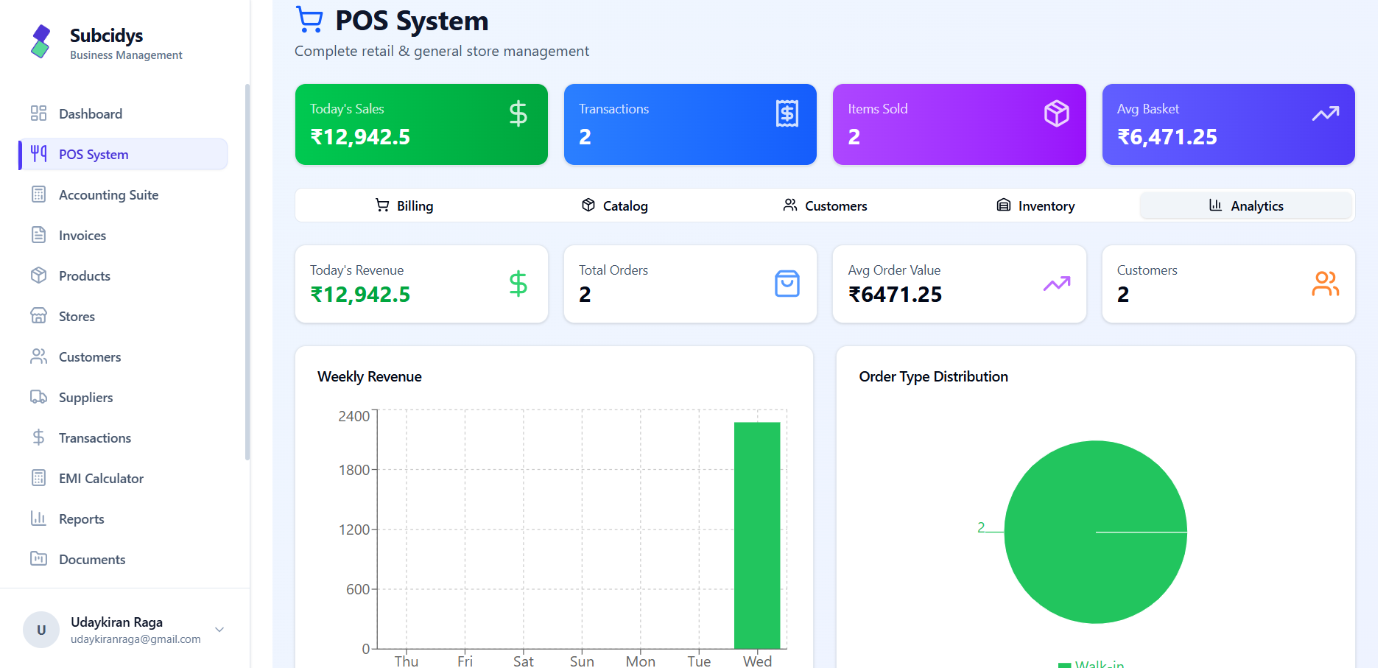Screen dimensions: 1400x668
Task: Click the Order Type Distribution heading
Action: tap(934, 376)
